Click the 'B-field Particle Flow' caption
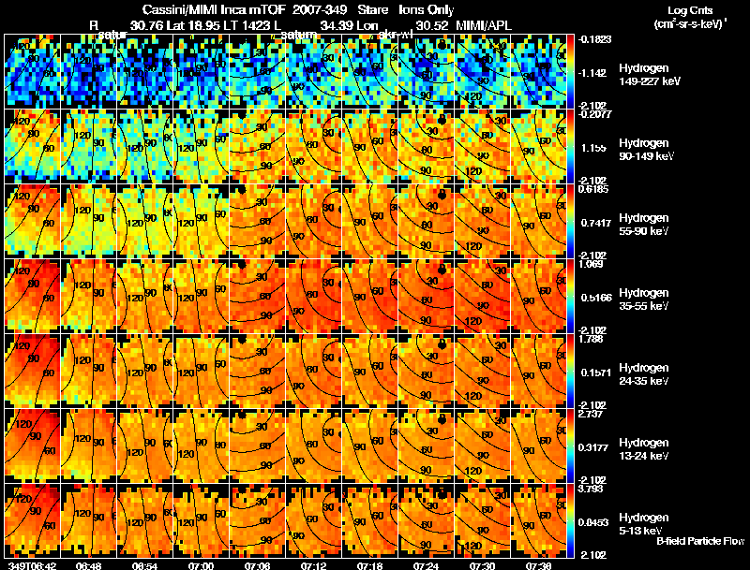 click(700, 541)
